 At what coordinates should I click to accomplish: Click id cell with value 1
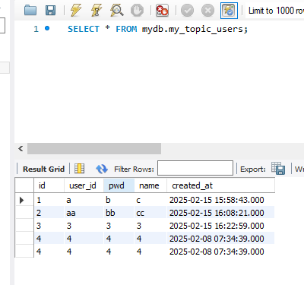click(49, 200)
